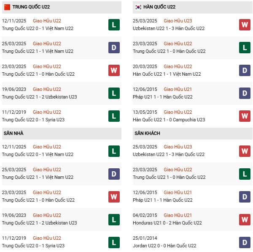This screenshot has width=253, height=252.
Task: Open the Sân Nhà section header
Action: 13,133
